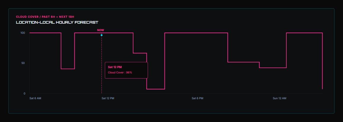The image size is (343, 122).
Task: Click the Sat 12 PM axis label
Action: coord(108,98)
